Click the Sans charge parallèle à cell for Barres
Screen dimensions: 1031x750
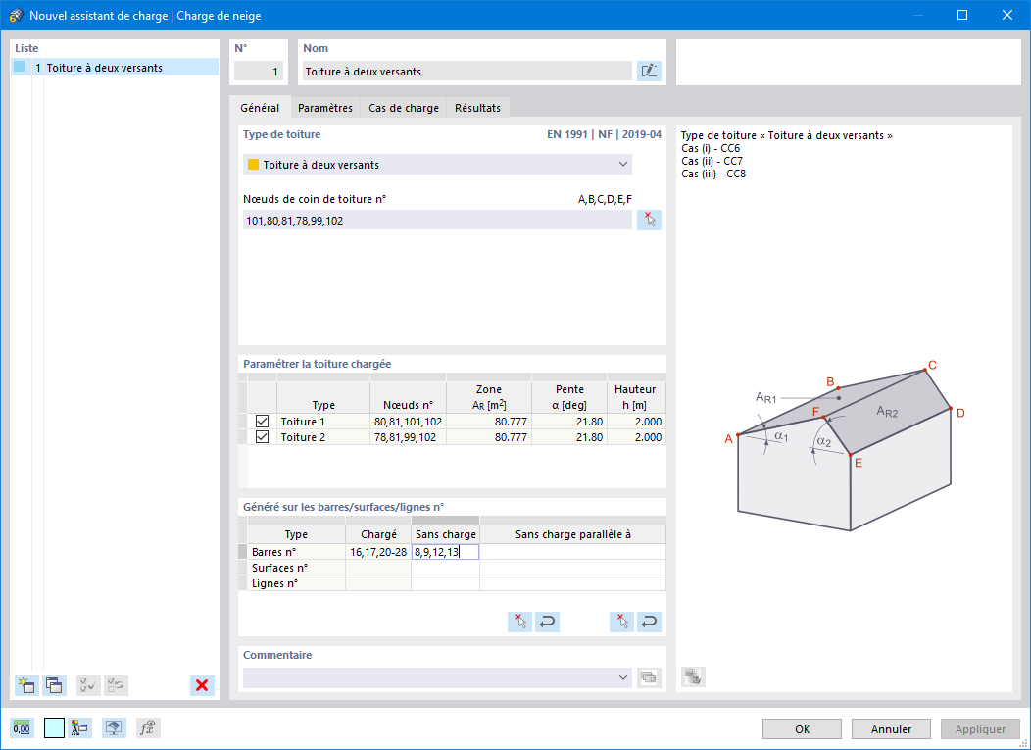572,552
